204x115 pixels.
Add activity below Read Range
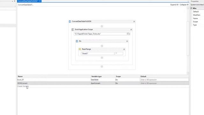[x=102, y=57]
